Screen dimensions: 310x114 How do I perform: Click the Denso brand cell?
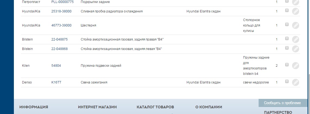[27, 82]
